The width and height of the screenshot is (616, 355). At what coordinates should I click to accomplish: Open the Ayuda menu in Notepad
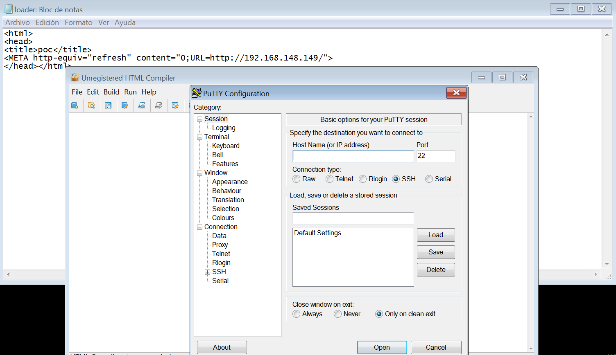(125, 22)
